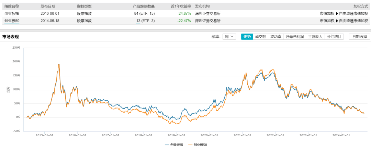
Task: Switch to the 波动率 tab
Action: tap(276, 37)
